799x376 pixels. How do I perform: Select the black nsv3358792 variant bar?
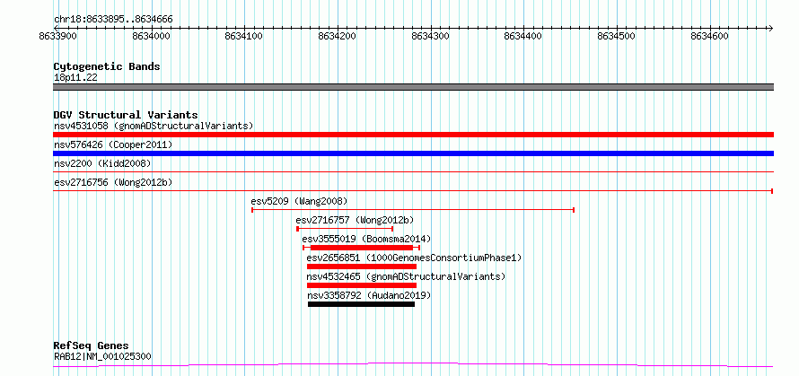coord(361,304)
